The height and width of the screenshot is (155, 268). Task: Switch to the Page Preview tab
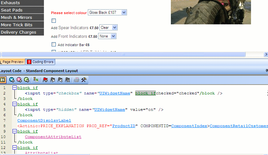(12, 62)
